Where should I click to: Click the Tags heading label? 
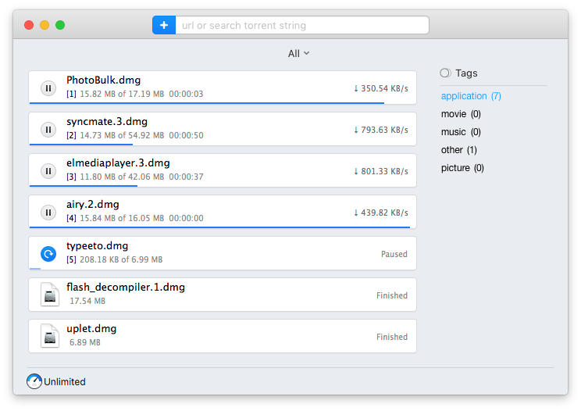tap(466, 73)
